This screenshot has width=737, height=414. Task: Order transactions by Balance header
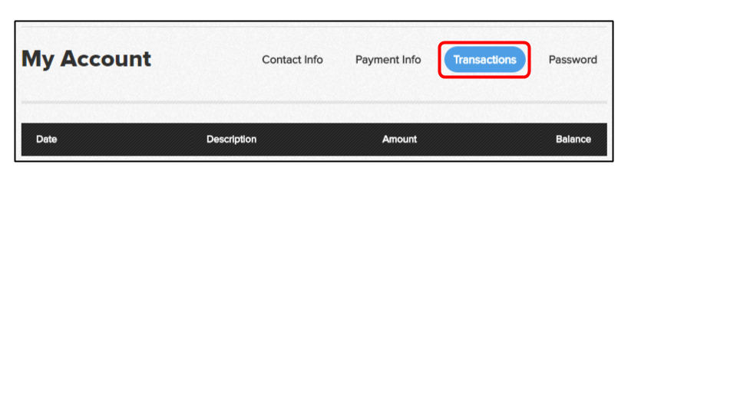[573, 140]
